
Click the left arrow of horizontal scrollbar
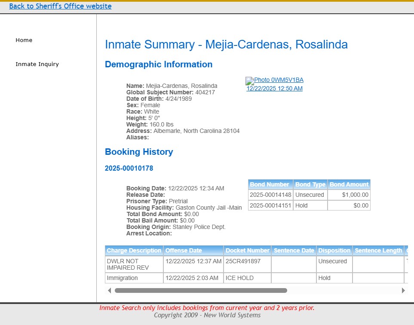tap(109, 290)
